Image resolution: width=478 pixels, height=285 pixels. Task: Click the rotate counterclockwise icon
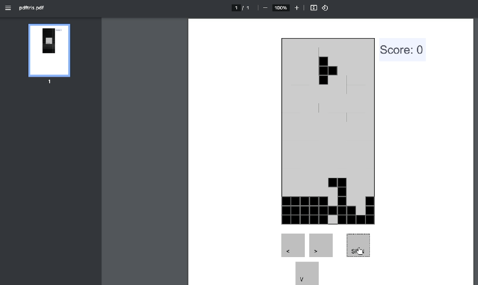point(325,8)
